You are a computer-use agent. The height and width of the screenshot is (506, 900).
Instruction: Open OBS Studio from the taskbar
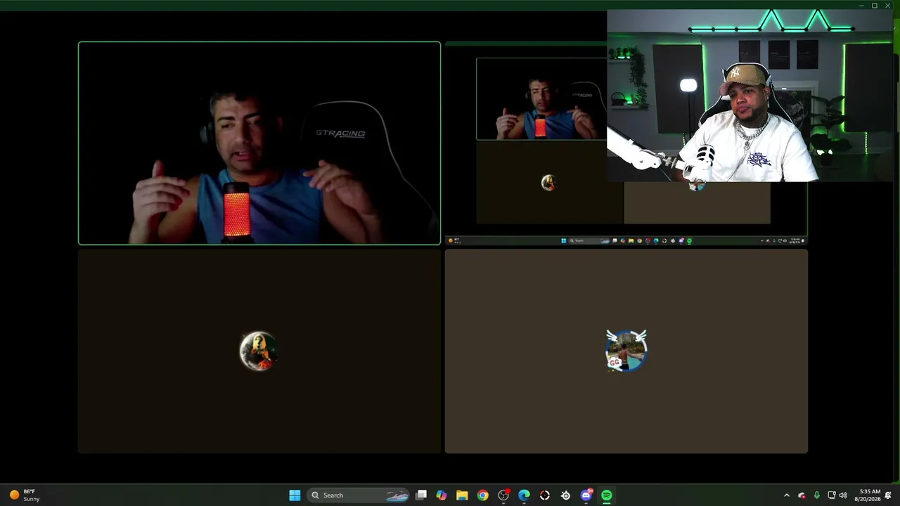click(x=503, y=495)
